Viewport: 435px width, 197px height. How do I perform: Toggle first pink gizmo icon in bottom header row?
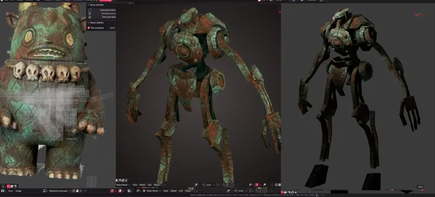pyautogui.click(x=112, y=191)
